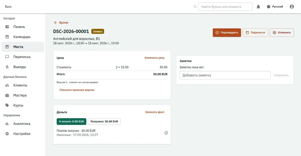The width and height of the screenshot is (301, 156).
Task: Click the Перенести button
Action: click(x=255, y=33)
